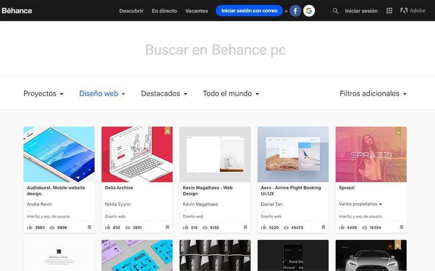Open the Tesla car thumbnail

point(371,255)
